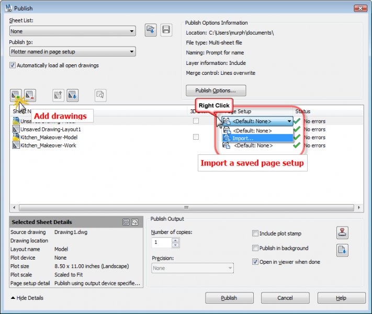Click the Kitchen_Makeover-Work sheet icon
This screenshot has height=314, width=372.
point(16,145)
